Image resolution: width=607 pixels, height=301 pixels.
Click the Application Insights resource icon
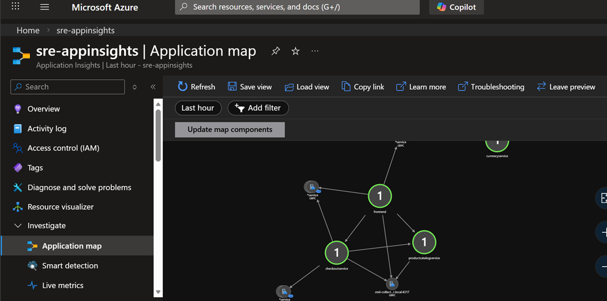21,55
